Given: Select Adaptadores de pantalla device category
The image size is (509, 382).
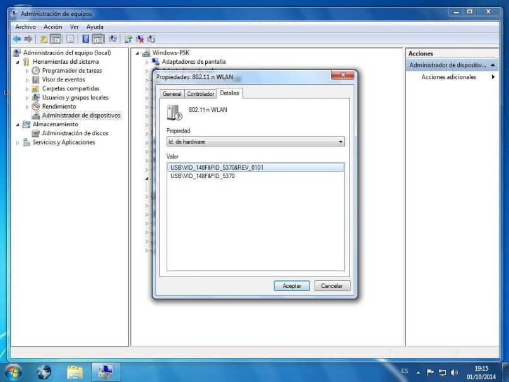Looking at the screenshot, I should (x=193, y=62).
